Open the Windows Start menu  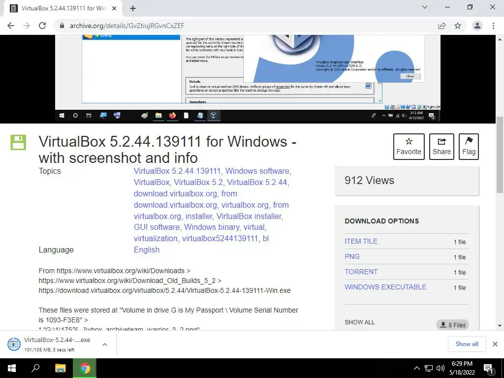pyautogui.click(x=12, y=368)
